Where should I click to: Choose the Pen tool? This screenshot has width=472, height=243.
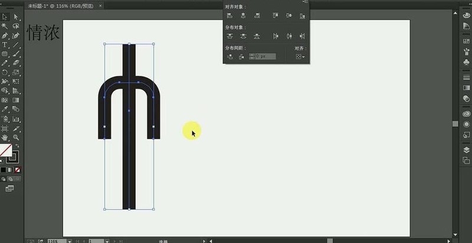(5, 36)
